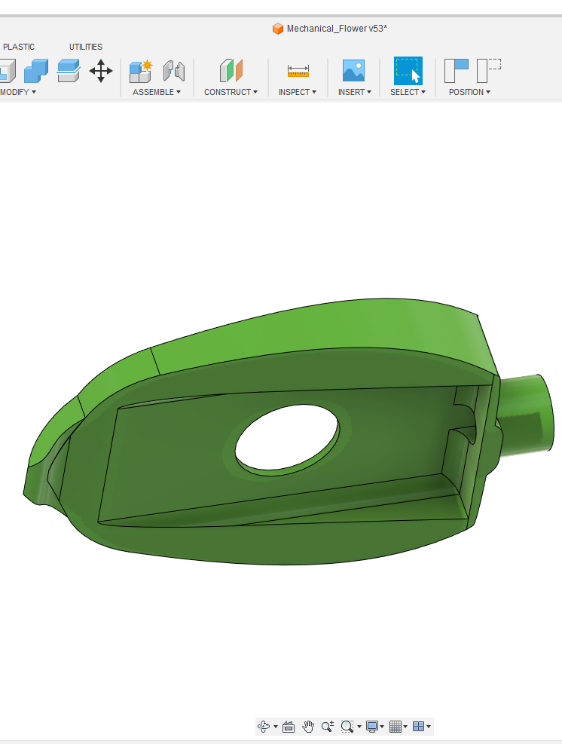The width and height of the screenshot is (562, 744).
Task: Expand the Viewports dropdown arrow
Action: (429, 727)
